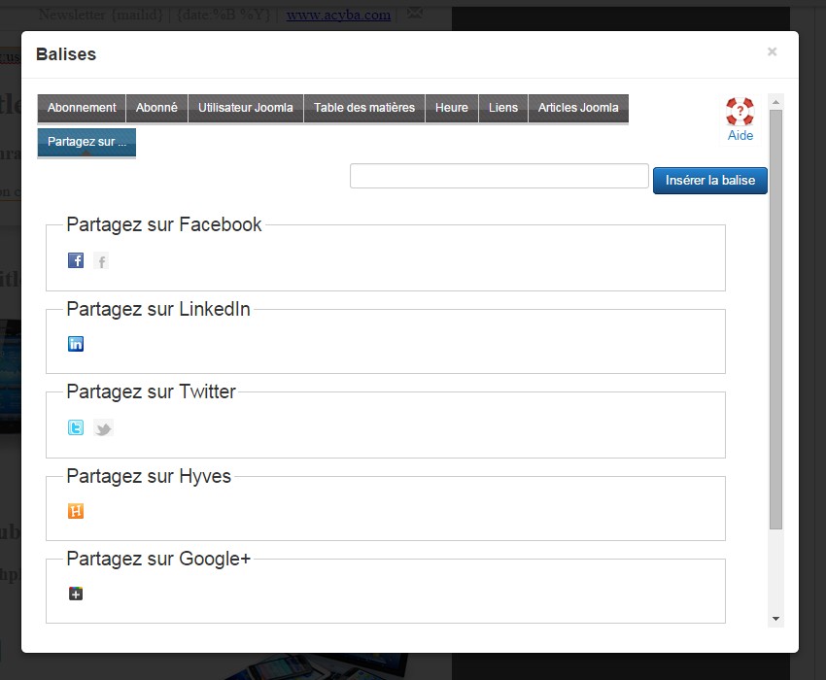Click the scrollbar down arrow
The image size is (826, 680).
[776, 619]
